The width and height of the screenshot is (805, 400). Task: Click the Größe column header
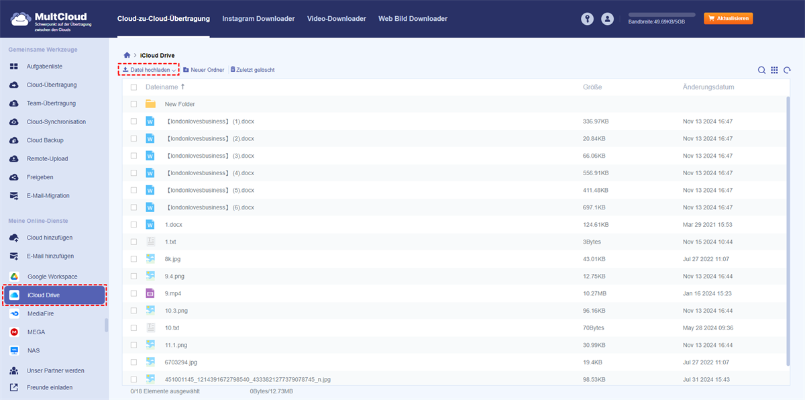592,87
